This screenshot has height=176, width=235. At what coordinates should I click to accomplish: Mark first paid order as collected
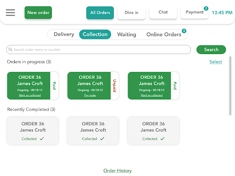click(x=30, y=95)
